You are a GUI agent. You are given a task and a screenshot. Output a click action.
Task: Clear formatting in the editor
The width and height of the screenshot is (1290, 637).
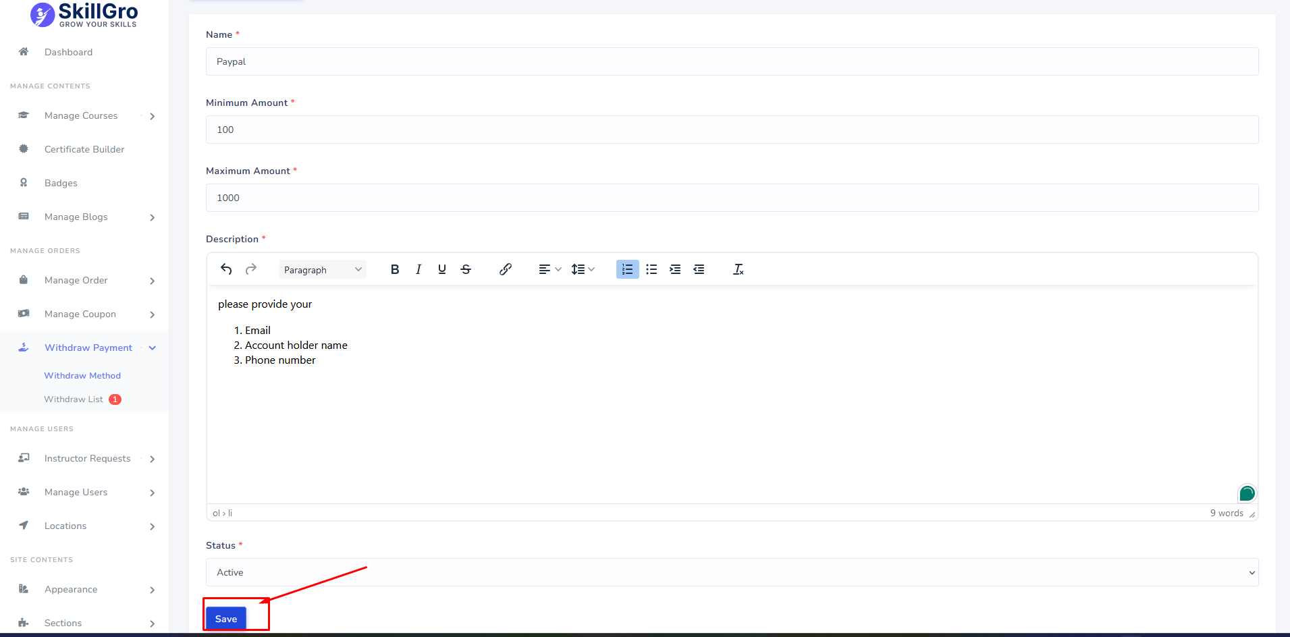(x=738, y=269)
